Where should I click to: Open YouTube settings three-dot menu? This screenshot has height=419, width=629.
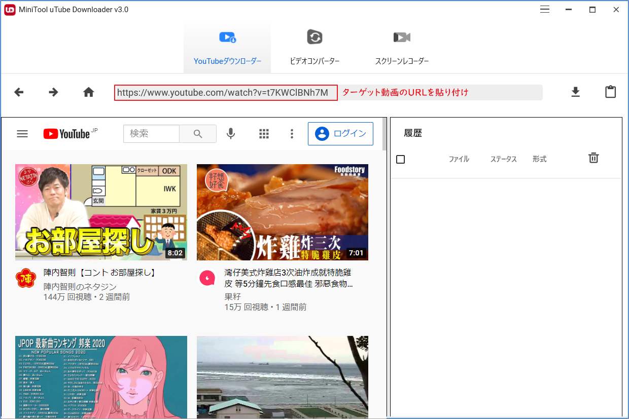point(292,134)
